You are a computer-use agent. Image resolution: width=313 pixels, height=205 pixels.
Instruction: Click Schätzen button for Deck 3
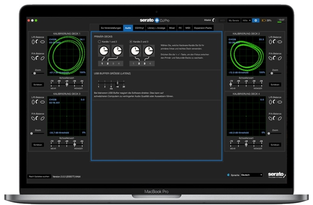click(38, 145)
